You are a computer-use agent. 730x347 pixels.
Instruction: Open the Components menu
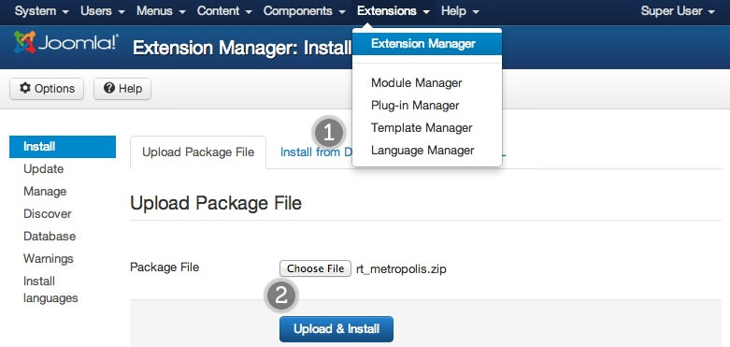click(x=305, y=11)
